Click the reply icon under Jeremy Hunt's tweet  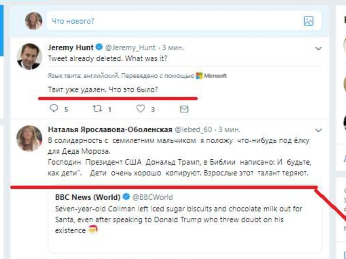(x=54, y=108)
